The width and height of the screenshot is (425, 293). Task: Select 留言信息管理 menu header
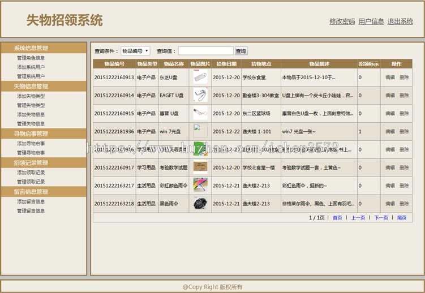(44, 192)
